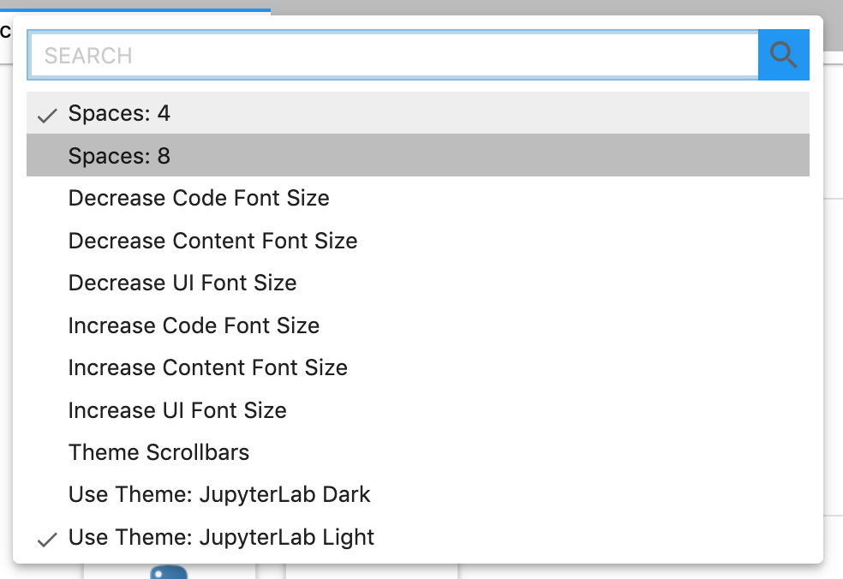This screenshot has width=843, height=579.
Task: Choose Decrease Content Font Size
Action: (x=212, y=241)
